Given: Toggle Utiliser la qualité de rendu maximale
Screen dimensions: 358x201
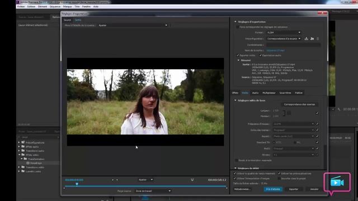Looking at the screenshot, I should 235,174.
